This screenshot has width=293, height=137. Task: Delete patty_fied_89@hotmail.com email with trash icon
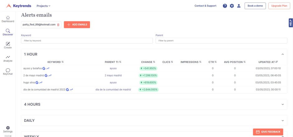tap(58, 25)
